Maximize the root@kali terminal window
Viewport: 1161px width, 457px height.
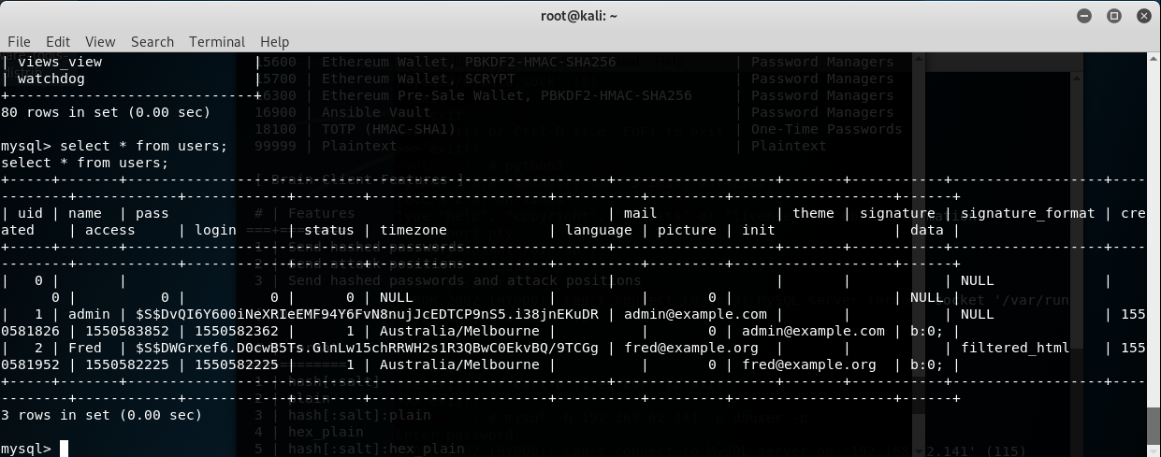click(x=1114, y=16)
